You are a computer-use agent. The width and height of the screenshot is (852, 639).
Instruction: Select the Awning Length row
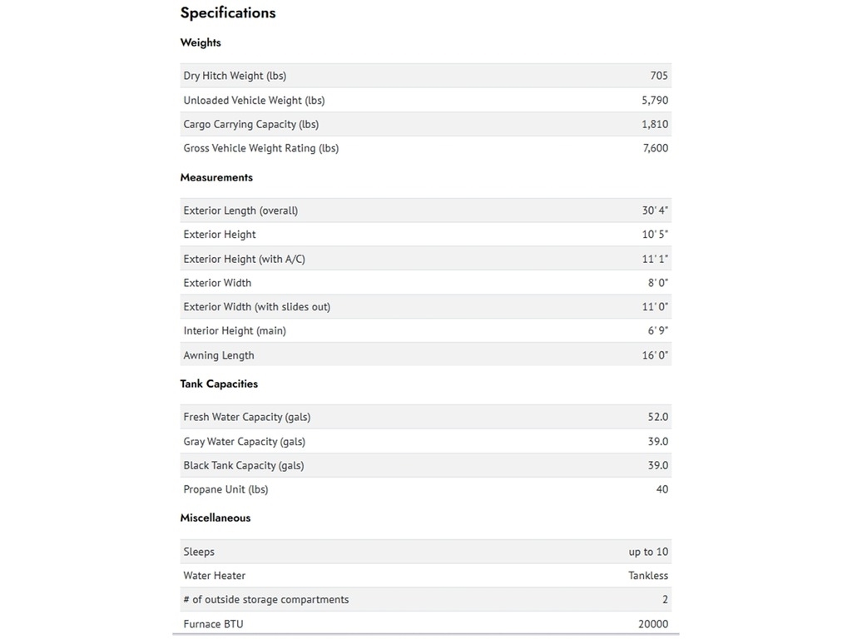coord(425,354)
